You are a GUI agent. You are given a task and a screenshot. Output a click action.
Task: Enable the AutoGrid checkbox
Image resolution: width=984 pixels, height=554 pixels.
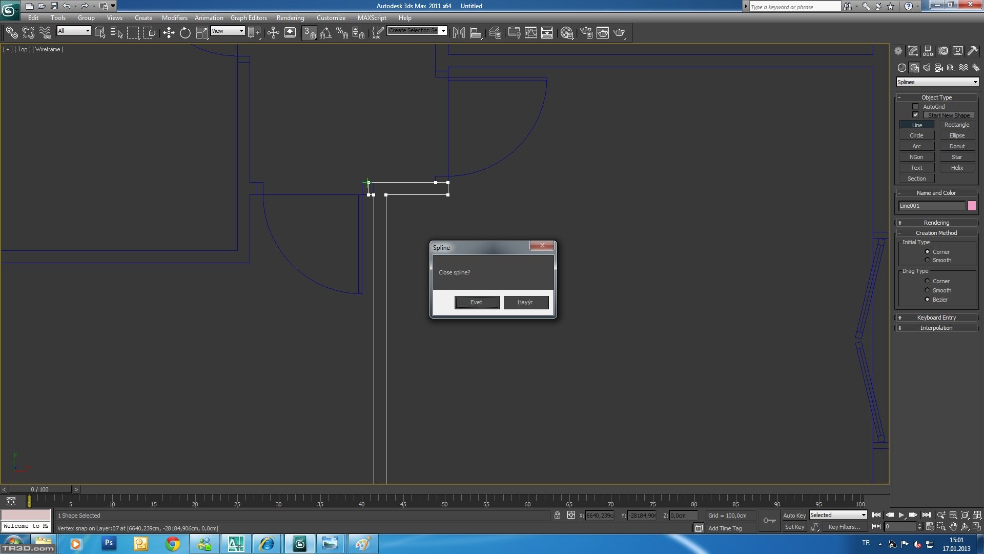915,107
